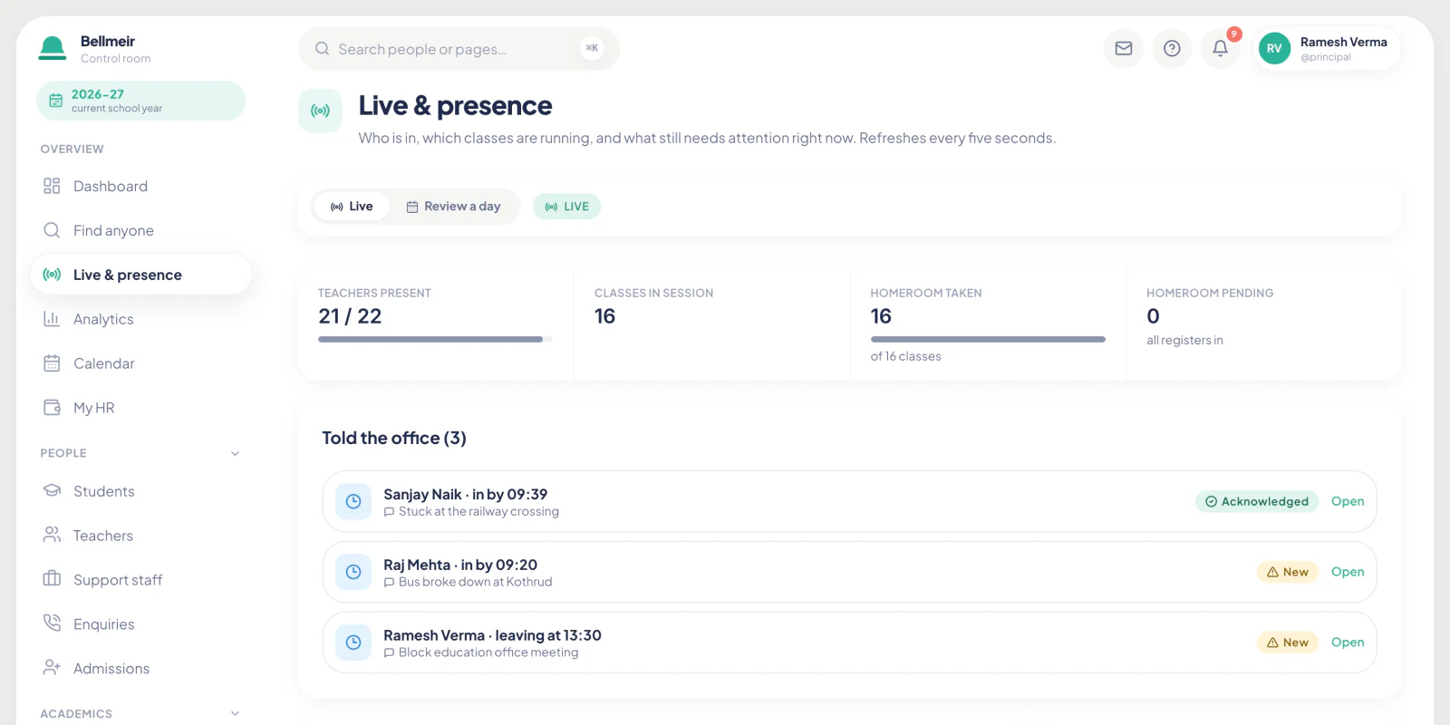Click 'Block education office meeting' note
Screen dimensions: 1450x725
tap(488, 652)
